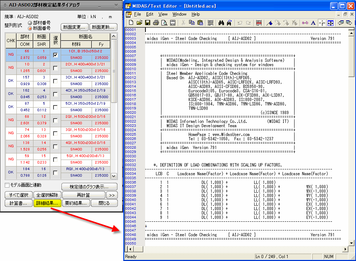356x261 pixels.
Task: Toggle the blue flag bookmark icon
Action: coord(269,23)
